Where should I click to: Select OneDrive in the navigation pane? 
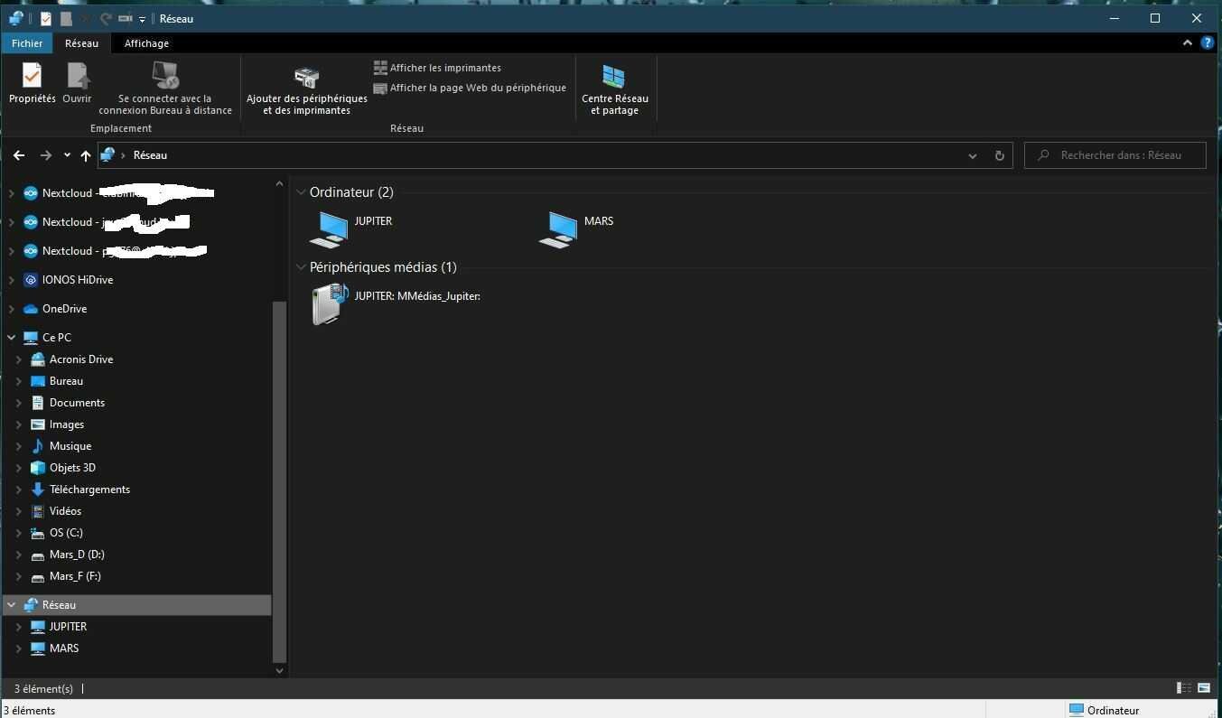coord(64,309)
